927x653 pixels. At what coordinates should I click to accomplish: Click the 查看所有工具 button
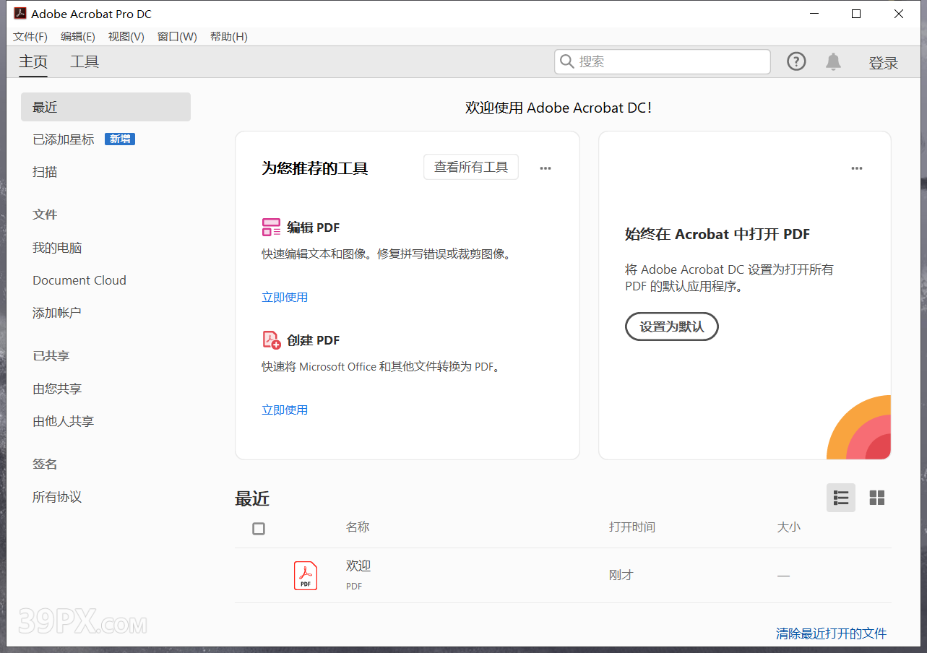(x=471, y=167)
